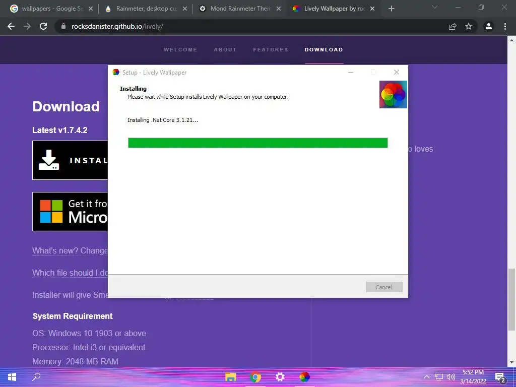Click the page vertical scrollbar thumb
Screen dimensions: 516x387
click(511, 299)
